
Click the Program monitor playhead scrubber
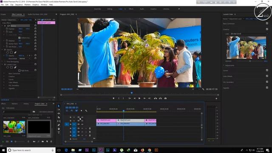(132, 93)
